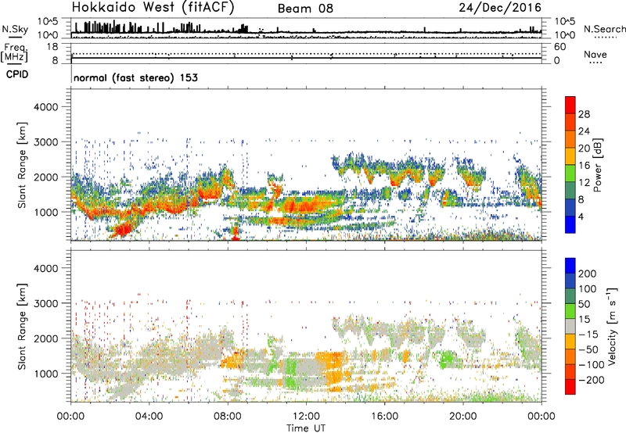Viewport: 626px width, 433px height.
Task: Click the 3000 tick on velocity panel axis
Action: (x=46, y=303)
